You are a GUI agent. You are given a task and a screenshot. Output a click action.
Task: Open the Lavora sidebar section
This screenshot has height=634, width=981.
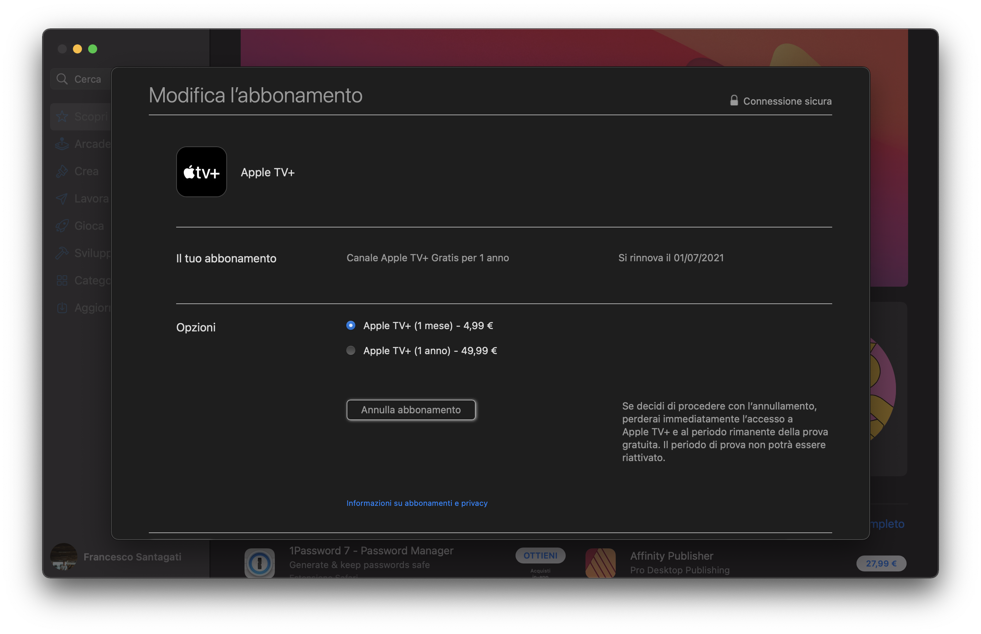tap(81, 198)
